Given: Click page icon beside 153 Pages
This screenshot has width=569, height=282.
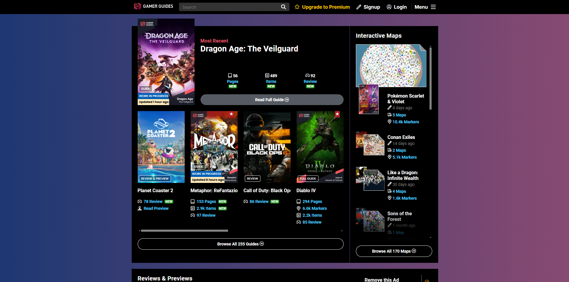Looking at the screenshot, I should (193, 201).
